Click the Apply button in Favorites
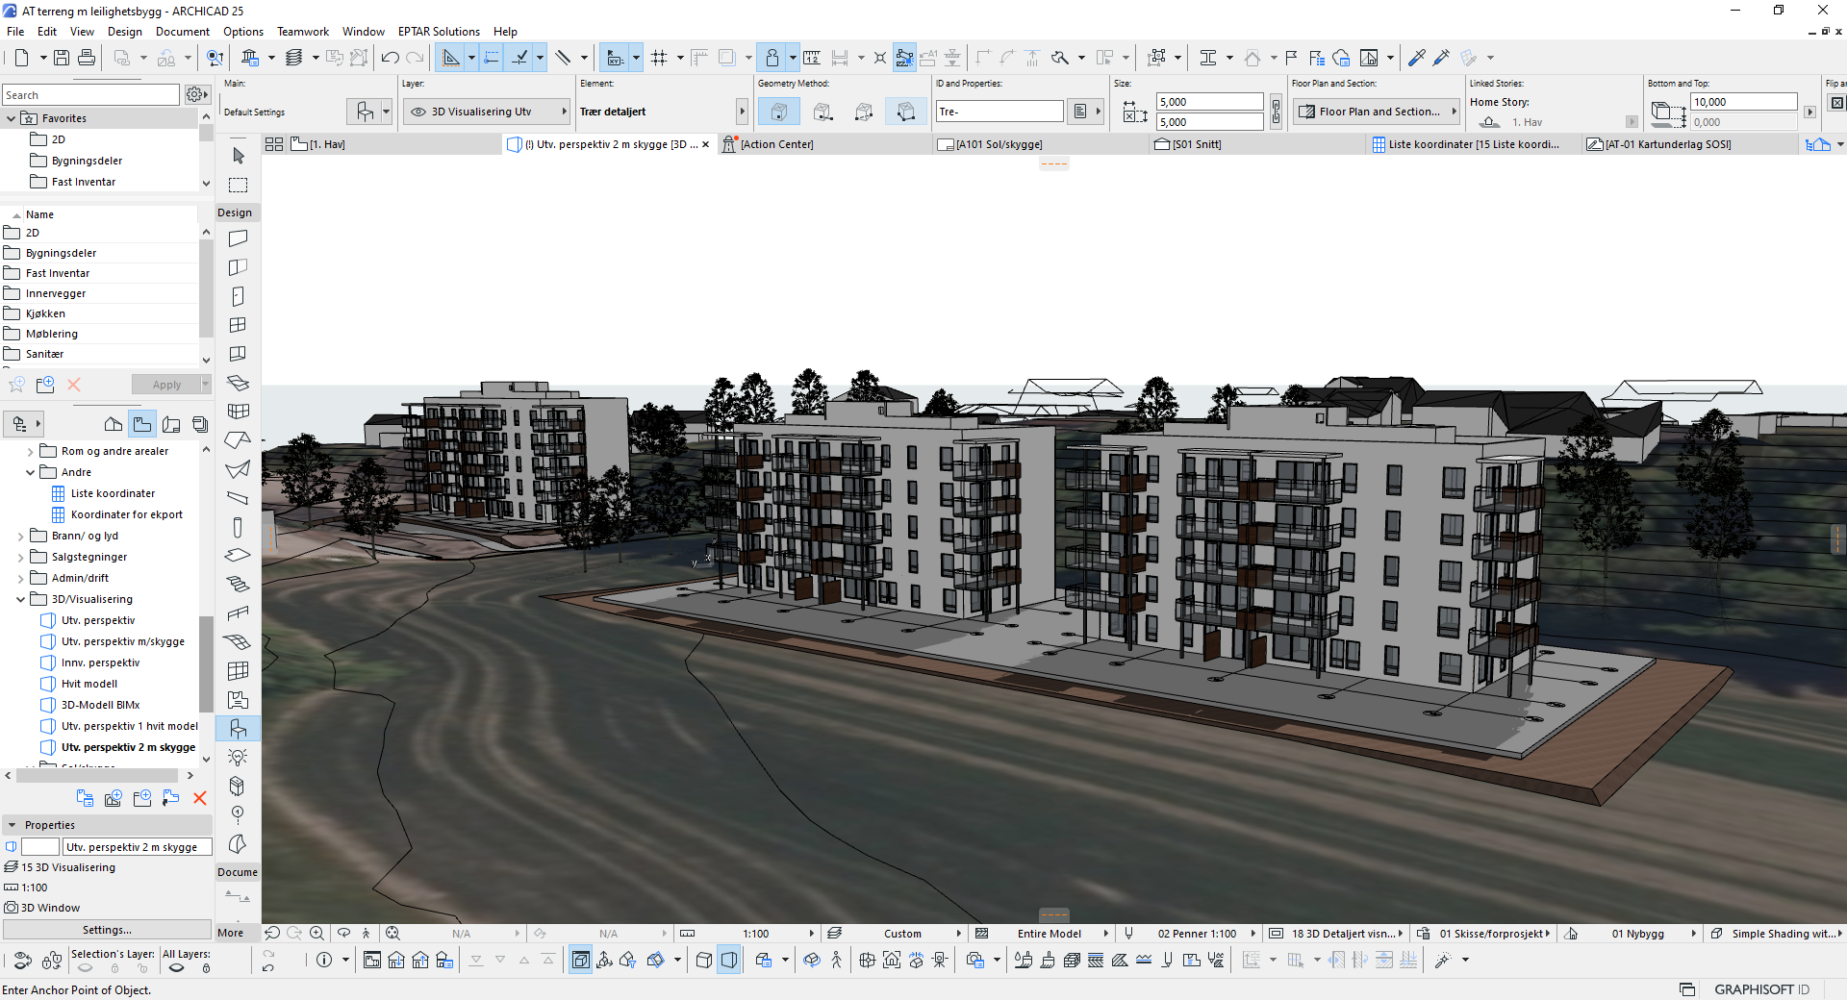Screen dimensions: 1847x1000 click(166, 385)
